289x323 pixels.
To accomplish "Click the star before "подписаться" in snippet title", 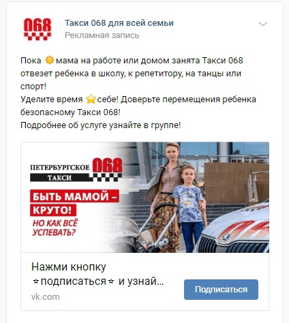I will pos(35,282).
